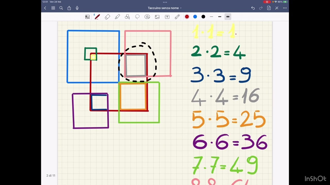Select the Laser pointer tool

click(x=177, y=17)
